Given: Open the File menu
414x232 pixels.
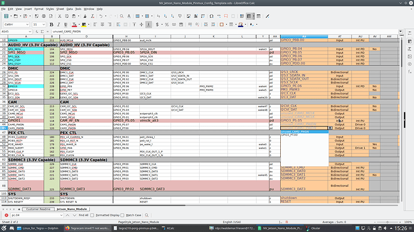Looking at the screenshot, I should (x=3, y=9).
